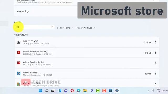Open Widgets from taskbar
This screenshot has height=94, width=168.
click(x=60, y=91)
